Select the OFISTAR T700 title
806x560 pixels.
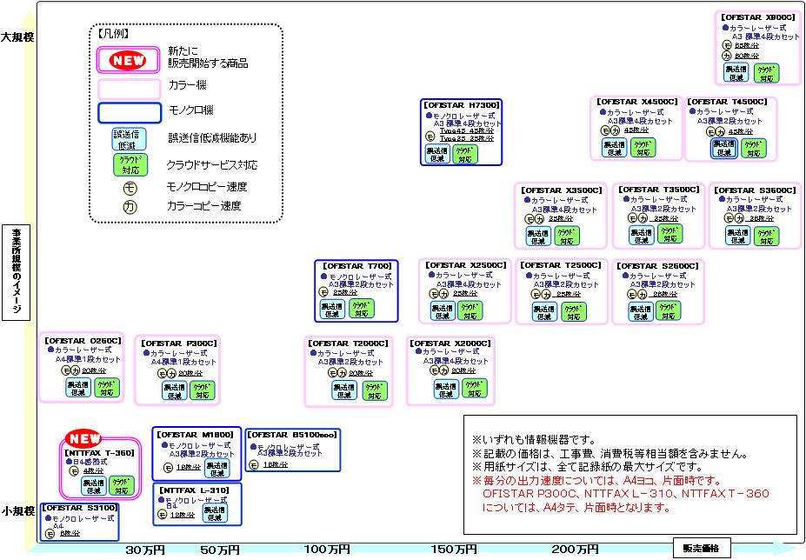(357, 266)
